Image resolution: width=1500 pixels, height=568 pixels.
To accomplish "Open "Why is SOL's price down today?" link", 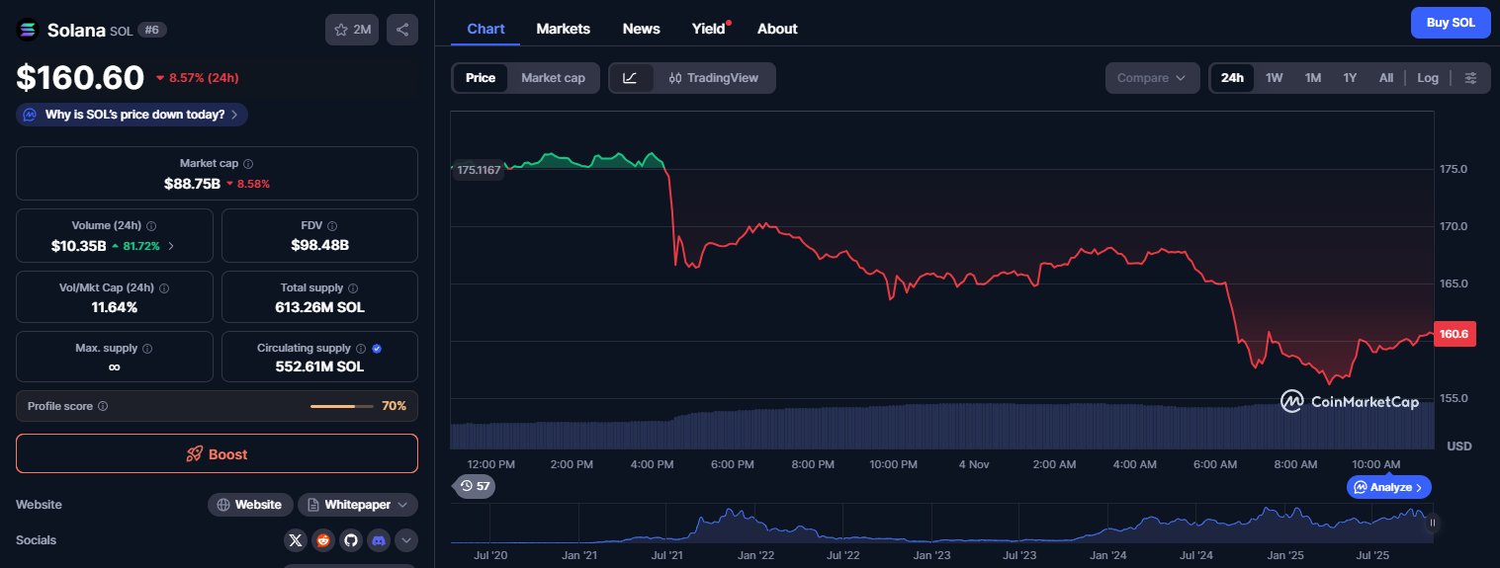I will pos(132,115).
